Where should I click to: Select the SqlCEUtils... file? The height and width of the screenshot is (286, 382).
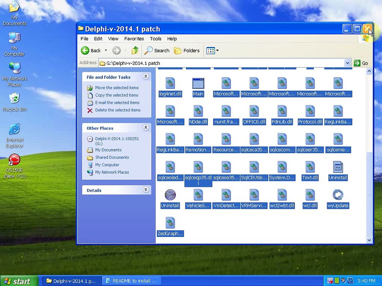pos(254,171)
